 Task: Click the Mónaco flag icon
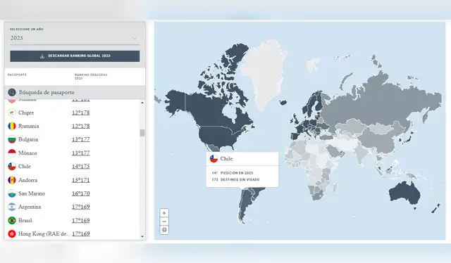tap(12, 153)
